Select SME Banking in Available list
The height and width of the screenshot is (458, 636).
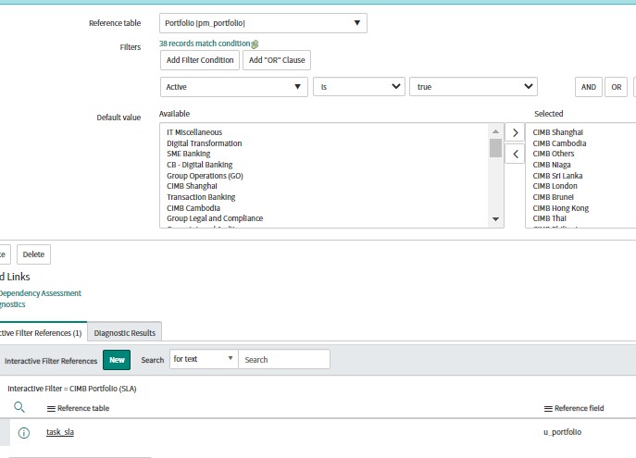tap(189, 154)
